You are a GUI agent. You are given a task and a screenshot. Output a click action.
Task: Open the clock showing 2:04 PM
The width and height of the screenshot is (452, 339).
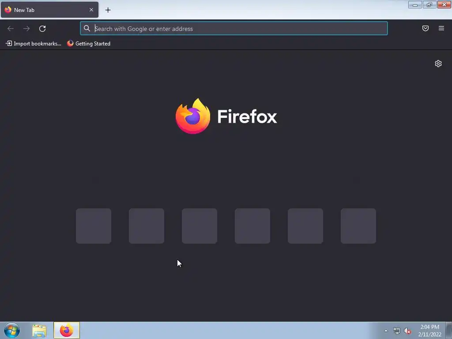[x=429, y=331]
